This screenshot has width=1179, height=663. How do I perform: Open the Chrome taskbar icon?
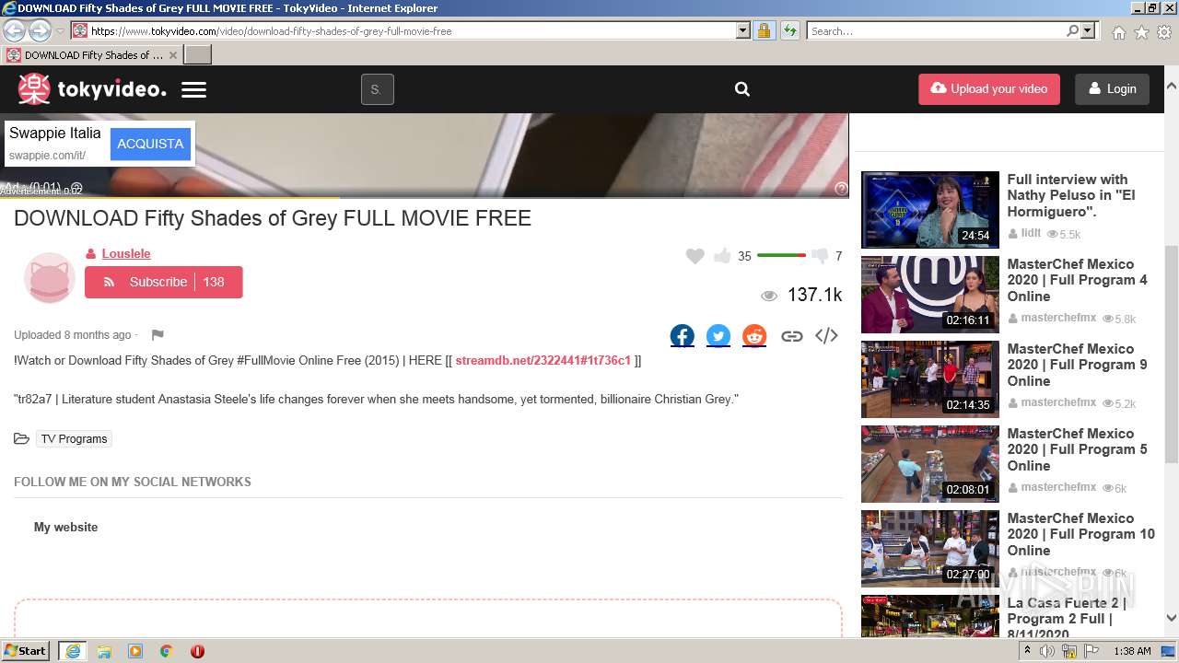click(x=166, y=651)
